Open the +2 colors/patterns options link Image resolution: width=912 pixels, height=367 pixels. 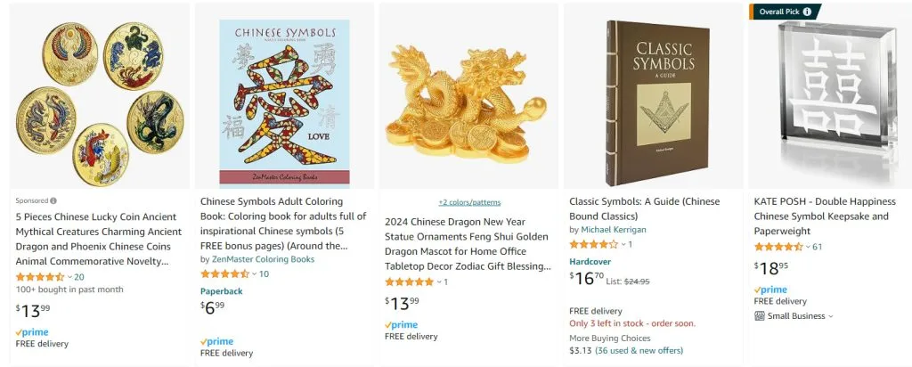point(468,202)
